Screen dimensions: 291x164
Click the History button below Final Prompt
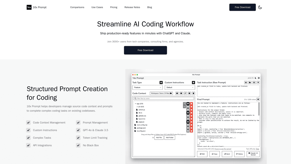tap(239, 154)
